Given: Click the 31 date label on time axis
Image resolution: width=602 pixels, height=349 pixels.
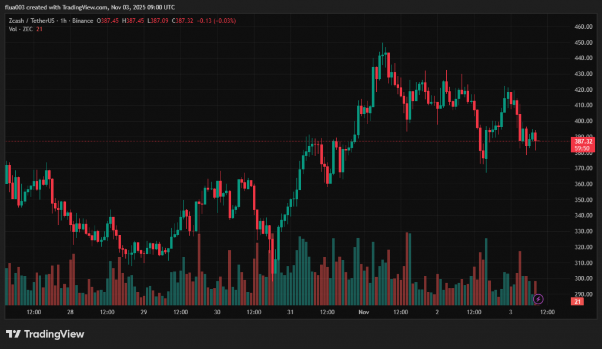Looking at the screenshot, I should point(290,312).
